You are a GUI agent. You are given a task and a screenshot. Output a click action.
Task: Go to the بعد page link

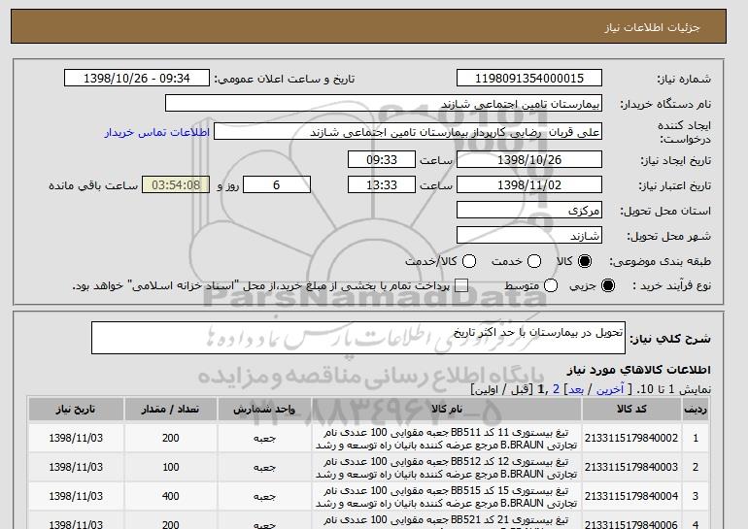[576, 389]
